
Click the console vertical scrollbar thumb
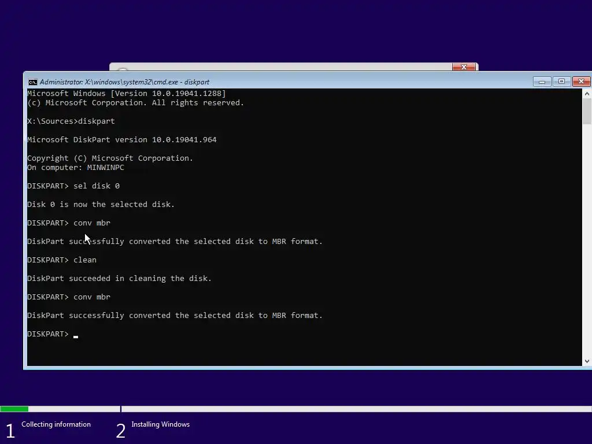pyautogui.click(x=587, y=111)
